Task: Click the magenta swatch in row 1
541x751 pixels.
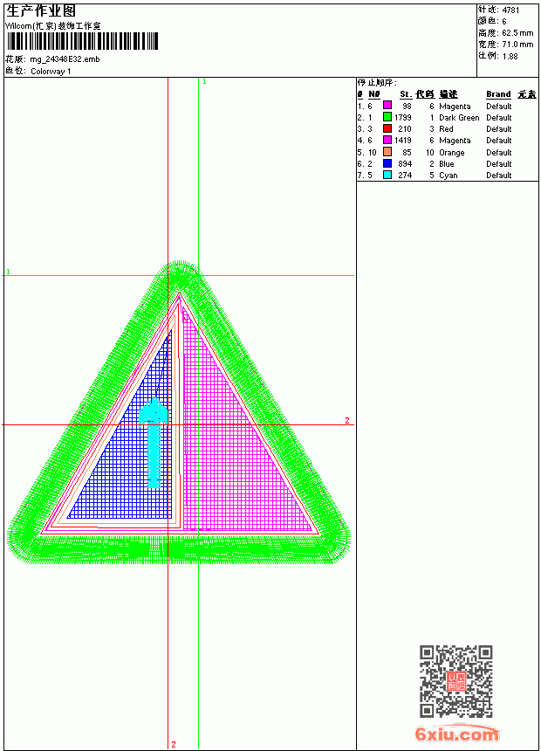Action: coord(387,106)
